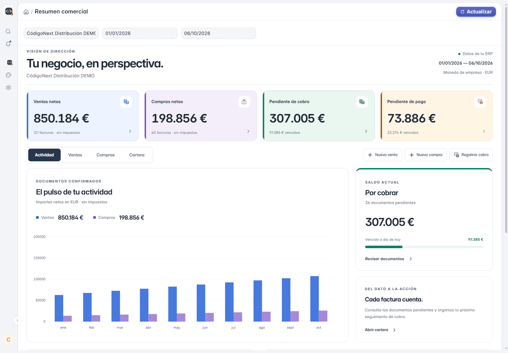Click the 23.274 € vencidos text
Viewport: 508px width, 353px height.
(x=403, y=133)
